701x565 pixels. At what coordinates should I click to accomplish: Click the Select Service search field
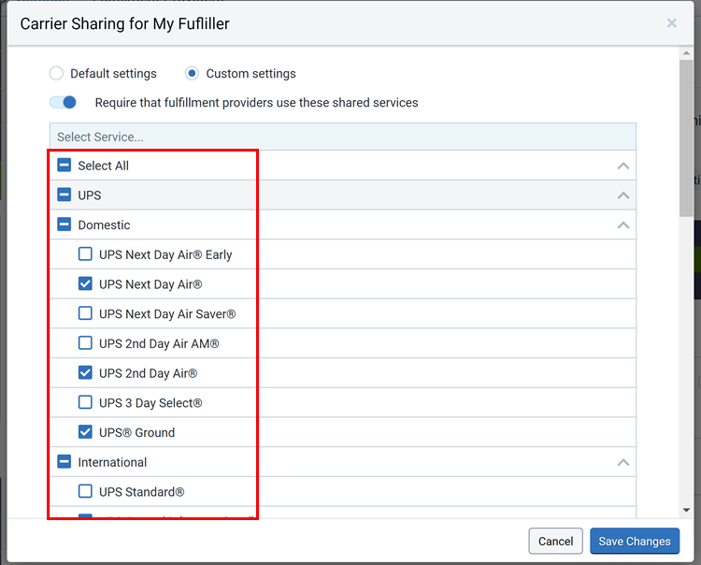342,137
